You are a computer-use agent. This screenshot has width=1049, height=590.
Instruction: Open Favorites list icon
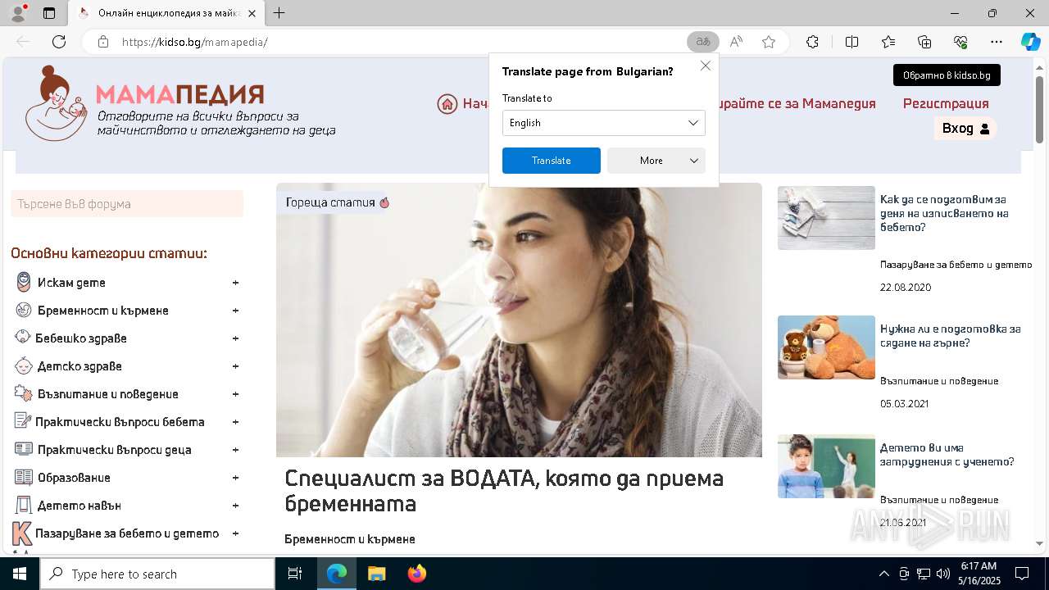point(888,42)
